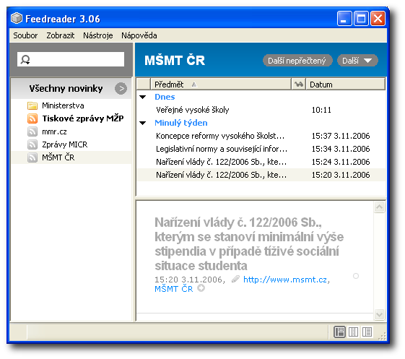Click the magnifier search icon

[25, 60]
